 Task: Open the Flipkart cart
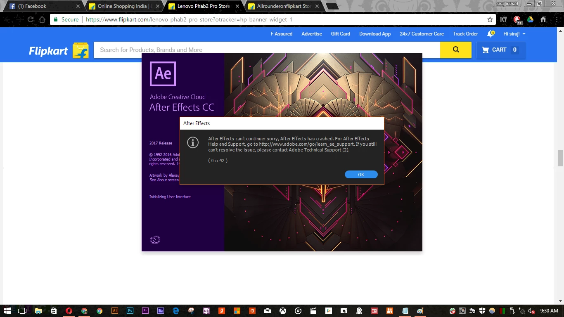(501, 50)
